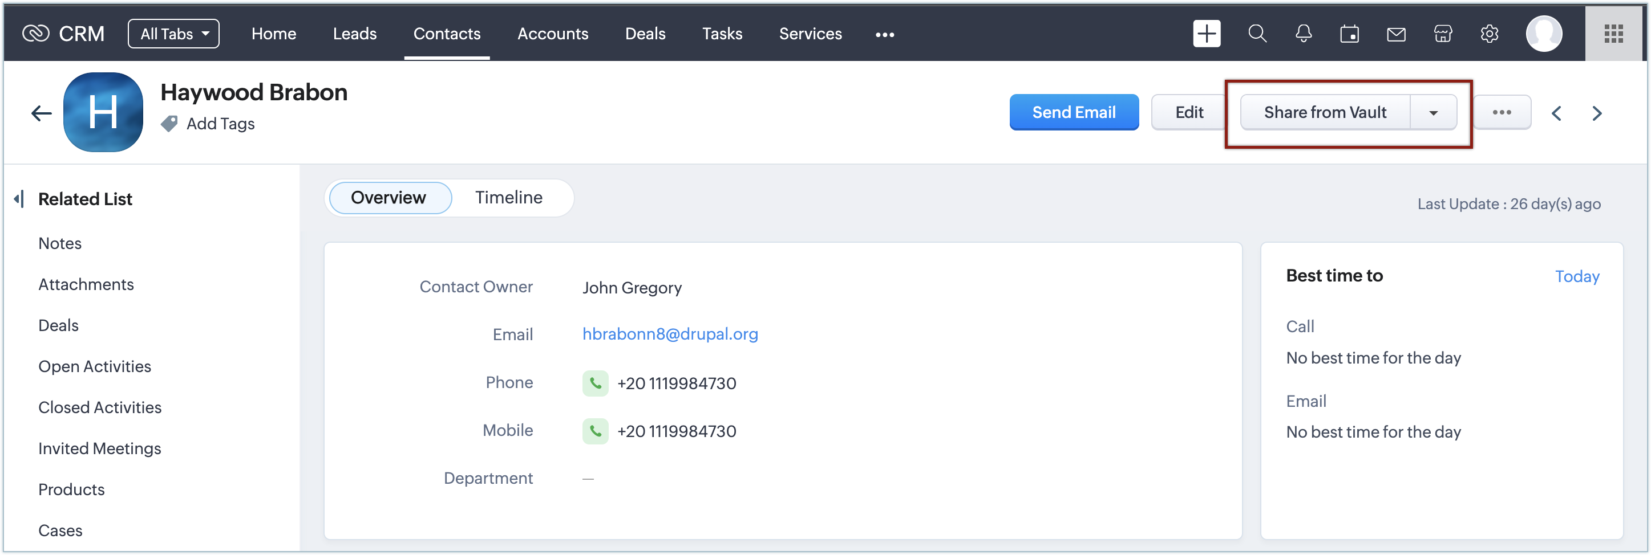Click the call icon beside Mobile number
Image resolution: width=1651 pixels, height=555 pixels.
595,431
